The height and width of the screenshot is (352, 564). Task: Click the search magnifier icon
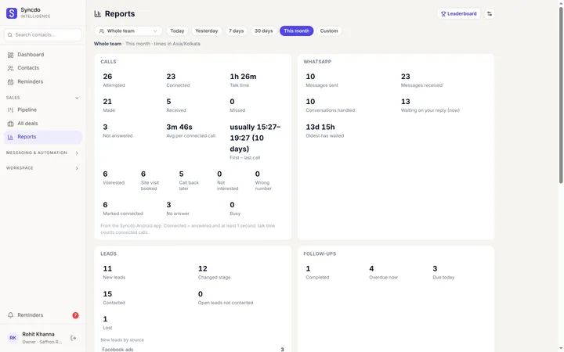10,35
